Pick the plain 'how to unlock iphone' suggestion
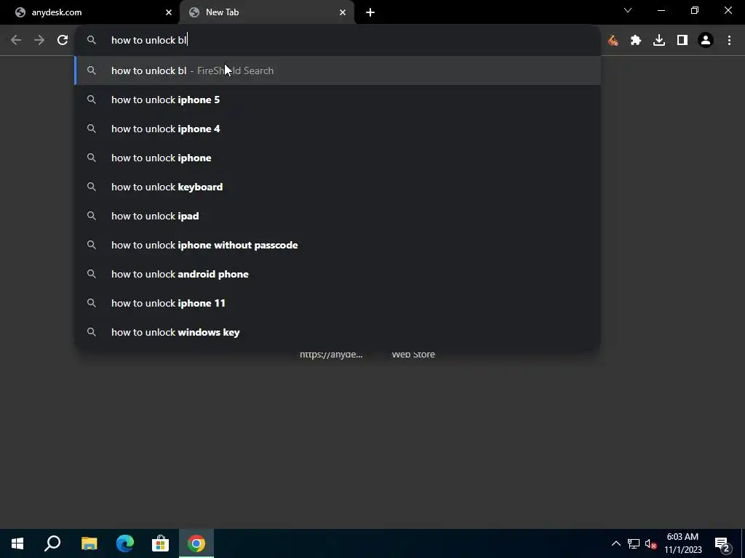 point(338,158)
